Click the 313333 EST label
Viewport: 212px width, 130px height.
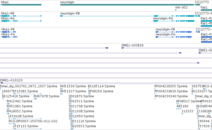tap(187, 111)
